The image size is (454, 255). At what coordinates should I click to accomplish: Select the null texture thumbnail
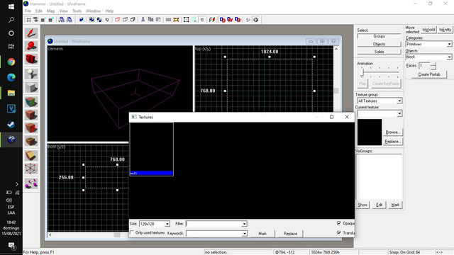(x=151, y=149)
